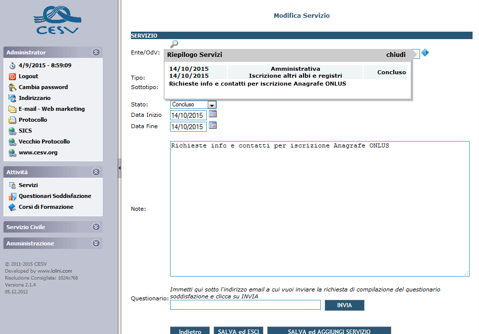Click the blue info icon next to Ente/OdV

point(425,53)
